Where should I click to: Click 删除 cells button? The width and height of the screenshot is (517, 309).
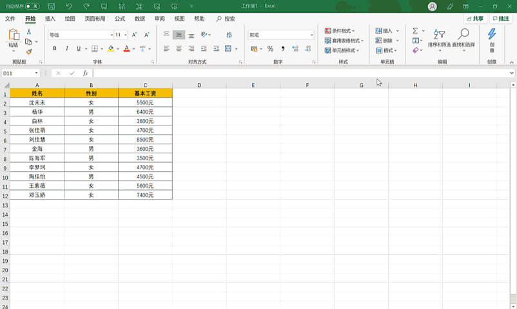384,41
